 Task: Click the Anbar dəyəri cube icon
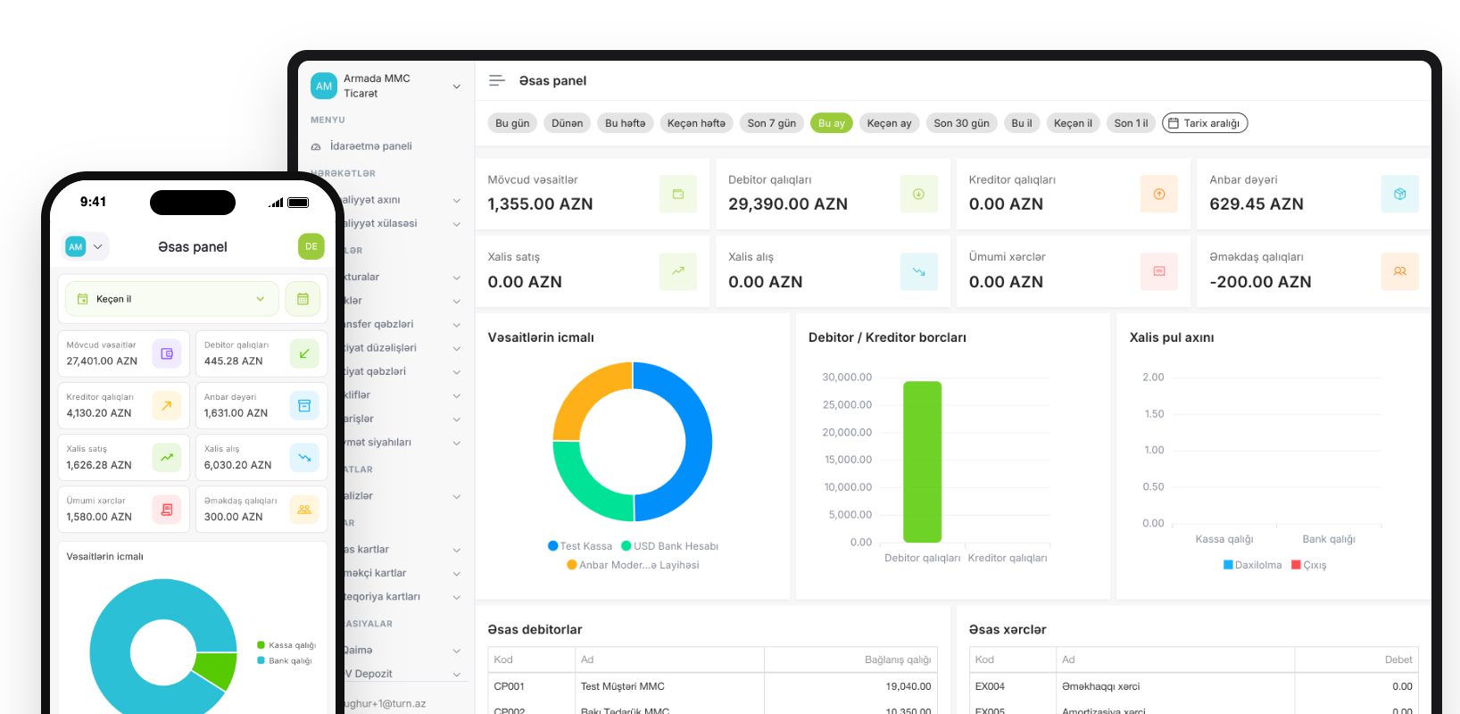click(x=1399, y=194)
